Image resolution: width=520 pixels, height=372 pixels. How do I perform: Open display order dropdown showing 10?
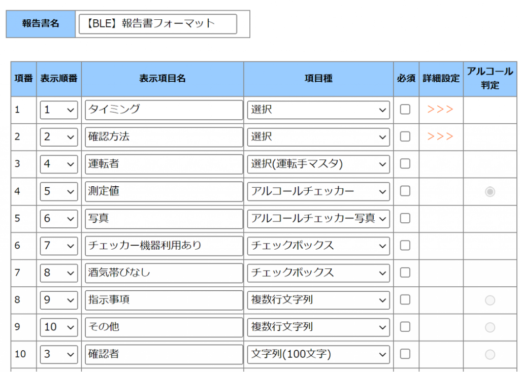(x=59, y=327)
